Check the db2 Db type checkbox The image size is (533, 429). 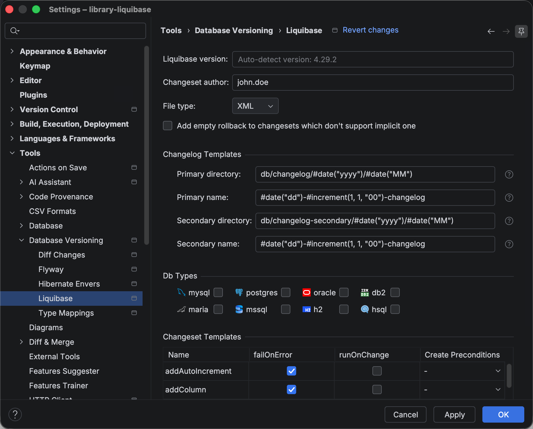coord(395,292)
